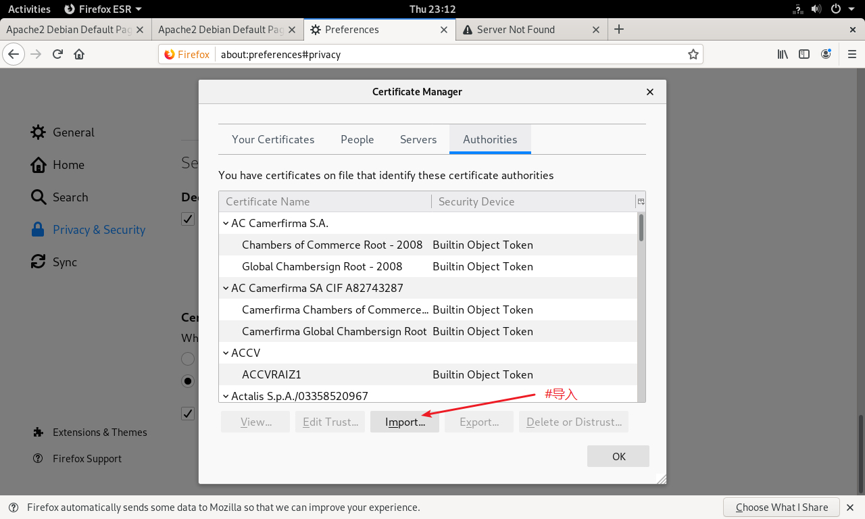
Task: Close the Certificate Manager dialog
Action: coord(650,92)
